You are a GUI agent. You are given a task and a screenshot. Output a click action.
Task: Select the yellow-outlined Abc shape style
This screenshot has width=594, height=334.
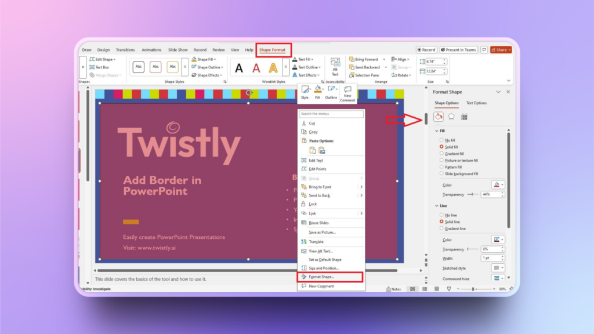point(172,67)
